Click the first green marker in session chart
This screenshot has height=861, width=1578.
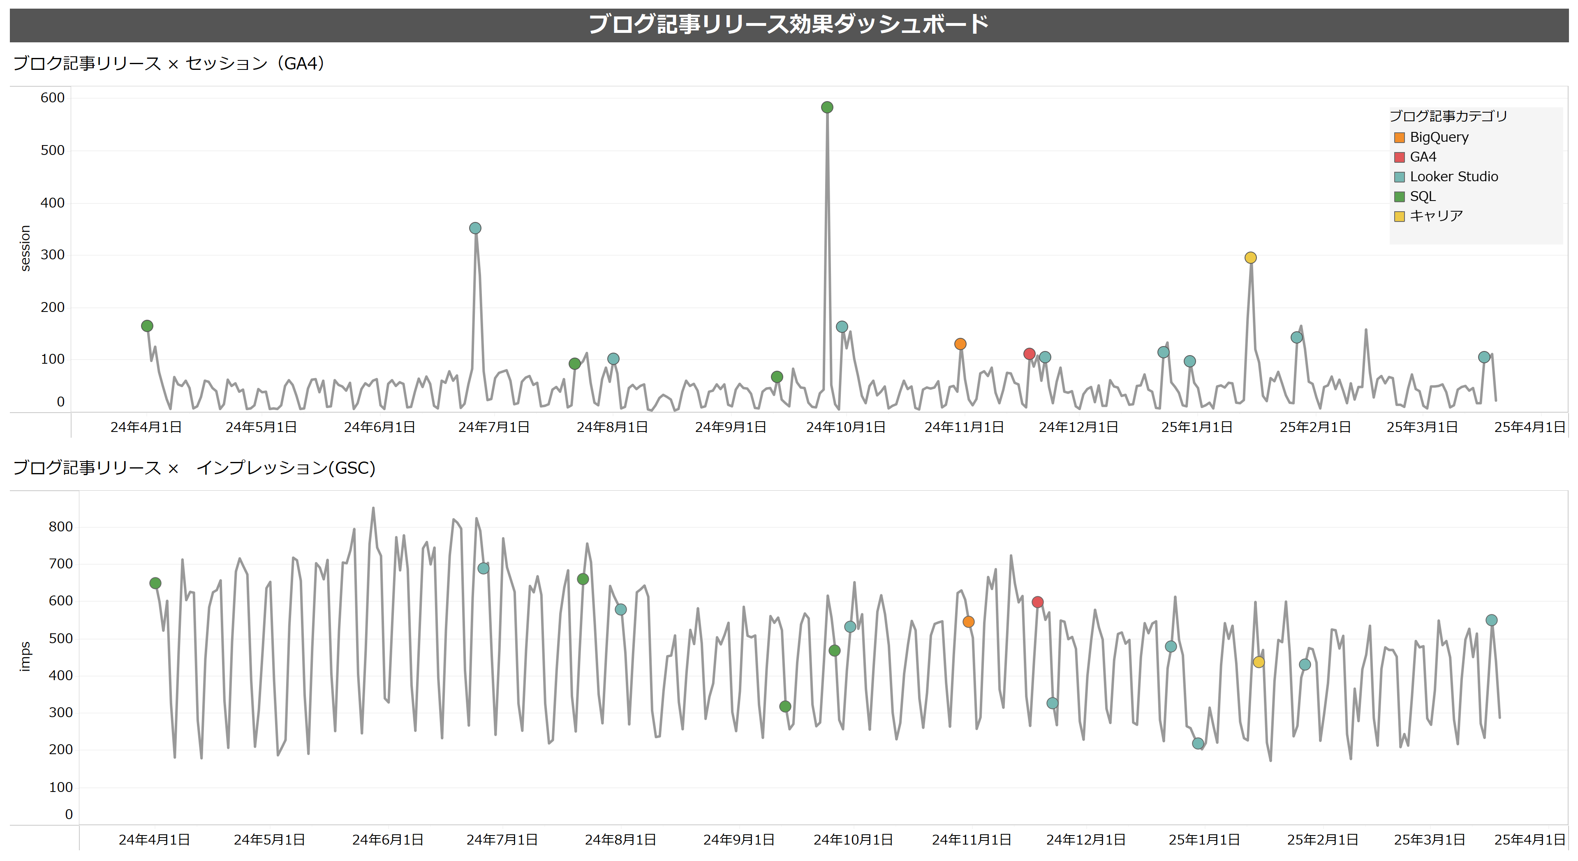pos(147,326)
